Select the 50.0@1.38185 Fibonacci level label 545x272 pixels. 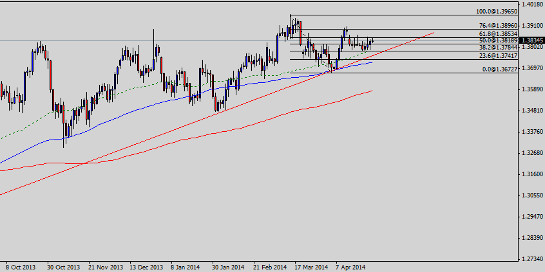point(497,41)
